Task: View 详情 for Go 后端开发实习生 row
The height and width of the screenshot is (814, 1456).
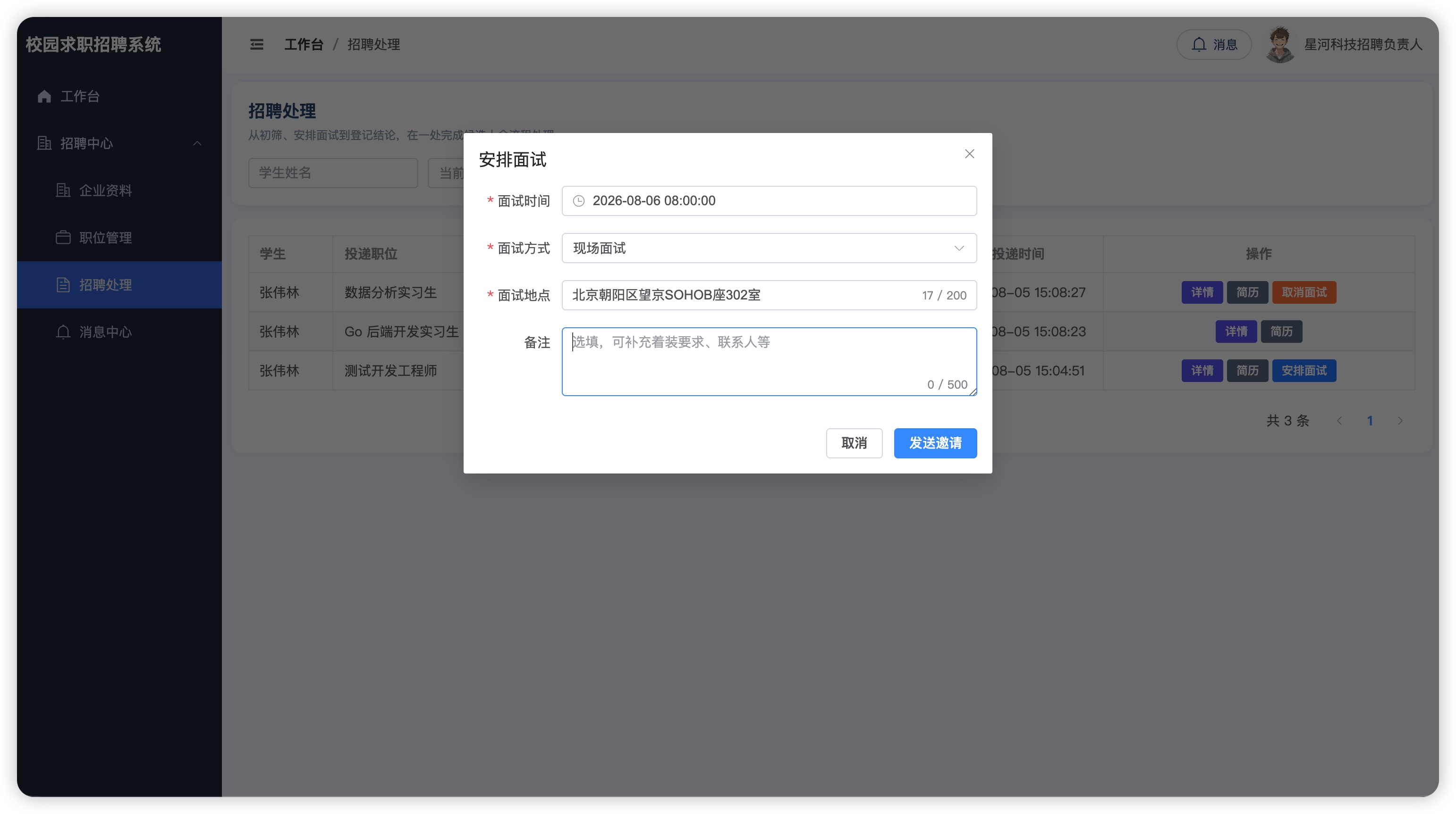Action: pyautogui.click(x=1236, y=332)
